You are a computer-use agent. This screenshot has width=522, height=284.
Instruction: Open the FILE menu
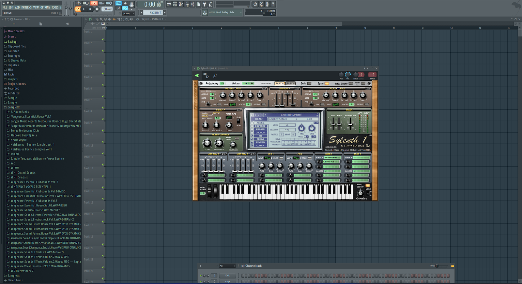(x=5, y=7)
